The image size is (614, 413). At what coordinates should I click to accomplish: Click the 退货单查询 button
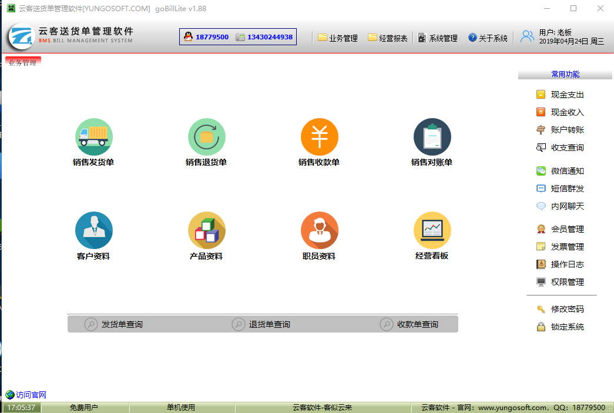[x=261, y=324]
